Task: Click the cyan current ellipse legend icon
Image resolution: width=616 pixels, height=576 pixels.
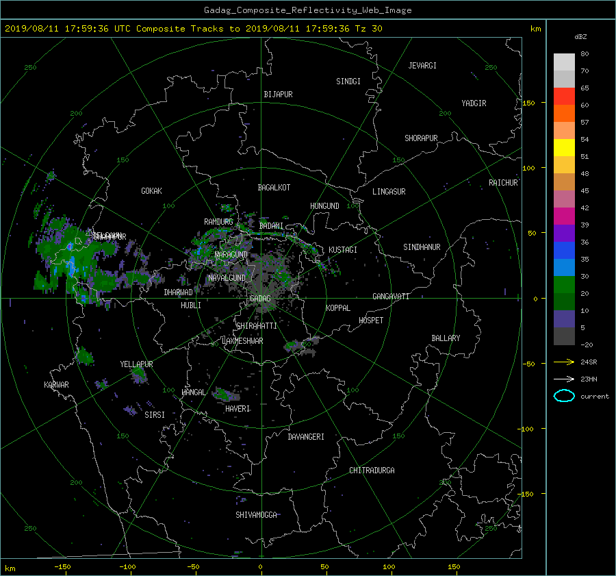Action: pyautogui.click(x=564, y=396)
